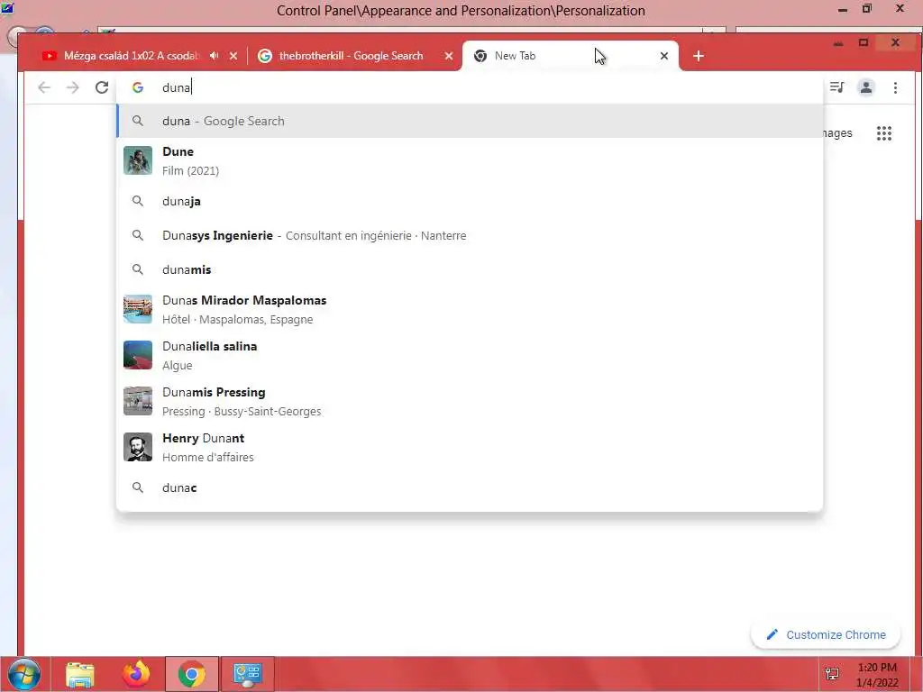923x692 pixels.
Task: Click the Chrome taskbar icon
Action: (x=192, y=674)
